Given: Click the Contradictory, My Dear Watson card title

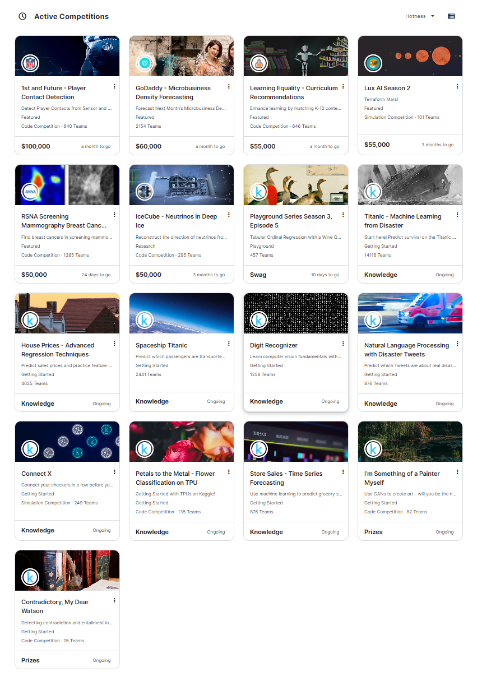Looking at the screenshot, I should coord(55,606).
